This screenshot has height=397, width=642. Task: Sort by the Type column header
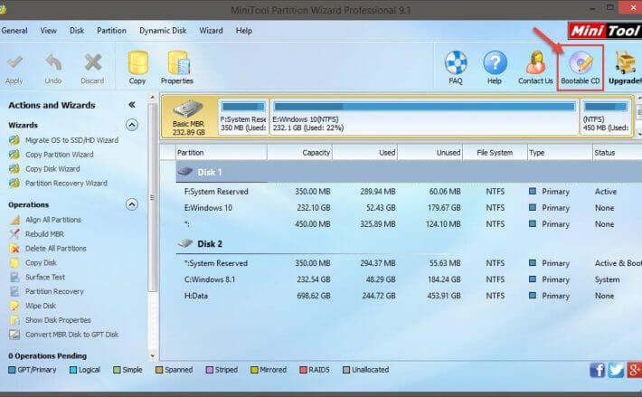pyautogui.click(x=560, y=153)
